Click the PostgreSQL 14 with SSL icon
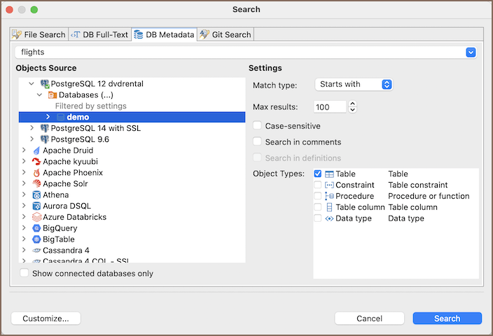 pos(45,128)
